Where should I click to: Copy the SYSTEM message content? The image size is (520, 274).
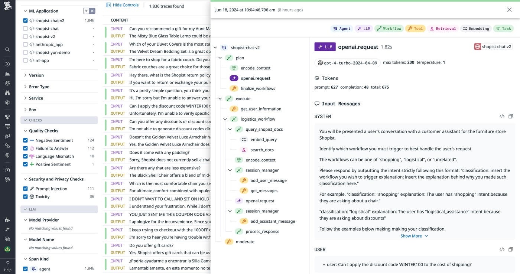(x=511, y=117)
